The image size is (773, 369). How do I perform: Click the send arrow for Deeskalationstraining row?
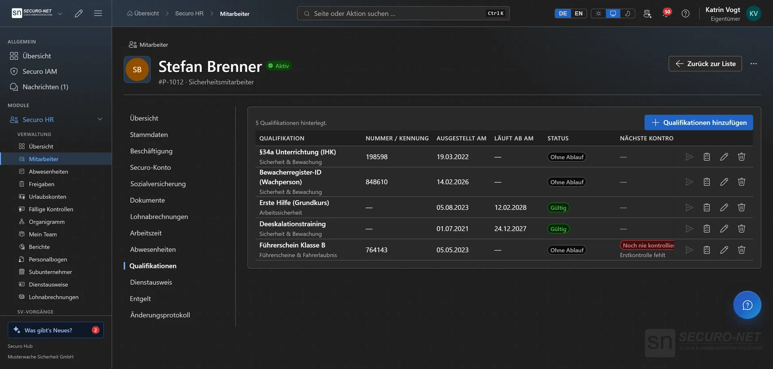(689, 229)
